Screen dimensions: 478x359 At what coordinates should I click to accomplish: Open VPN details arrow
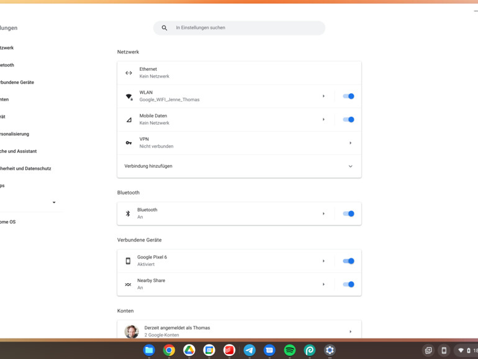click(x=351, y=143)
